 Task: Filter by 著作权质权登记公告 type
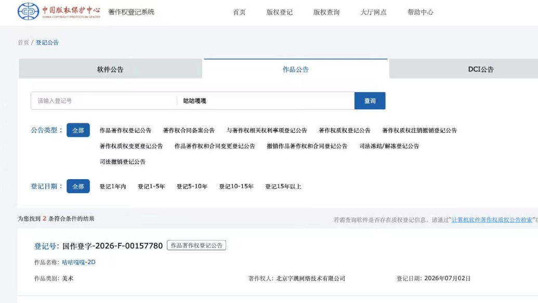pos(345,131)
